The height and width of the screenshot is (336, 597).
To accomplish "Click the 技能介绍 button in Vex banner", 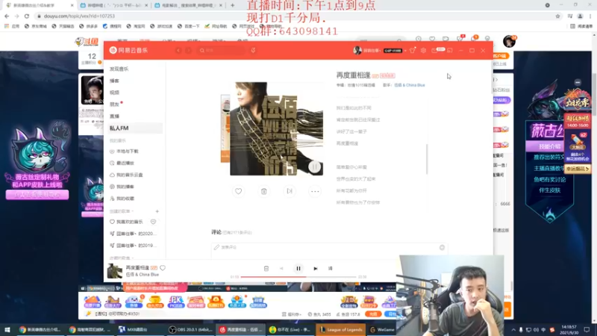I will 549,146.
